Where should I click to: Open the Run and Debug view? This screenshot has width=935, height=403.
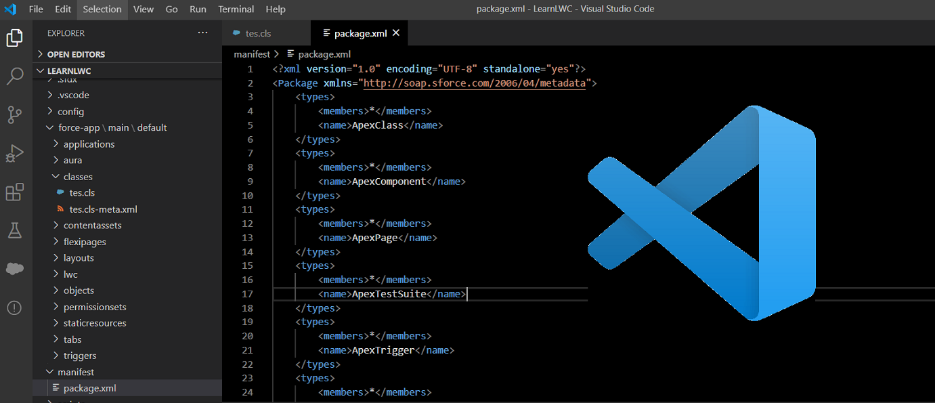14,154
